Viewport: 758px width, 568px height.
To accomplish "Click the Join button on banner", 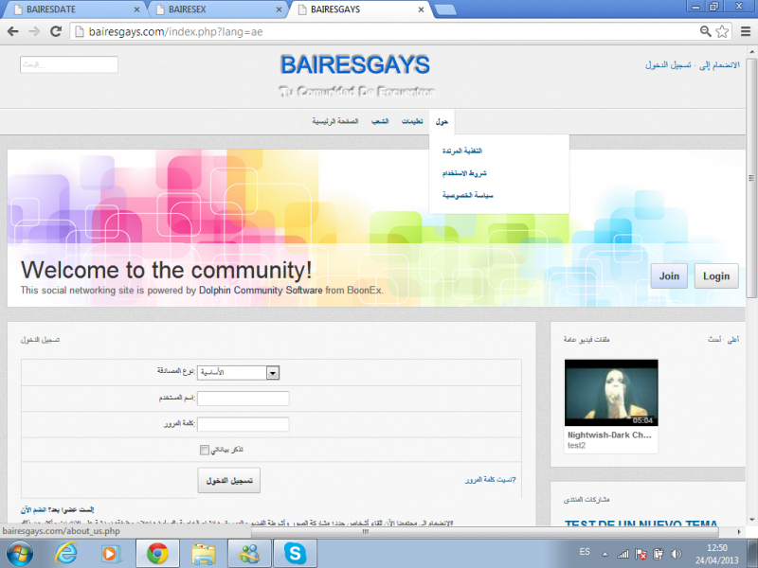I will (669, 276).
